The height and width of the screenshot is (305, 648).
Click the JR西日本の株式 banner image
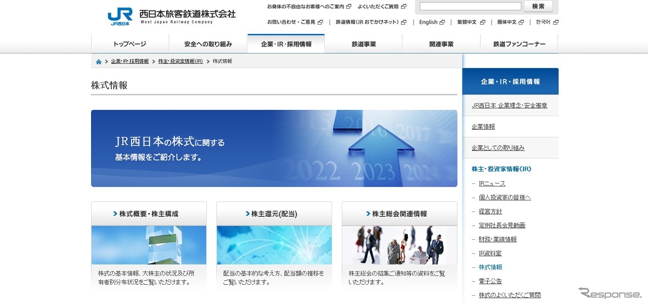tap(274, 148)
